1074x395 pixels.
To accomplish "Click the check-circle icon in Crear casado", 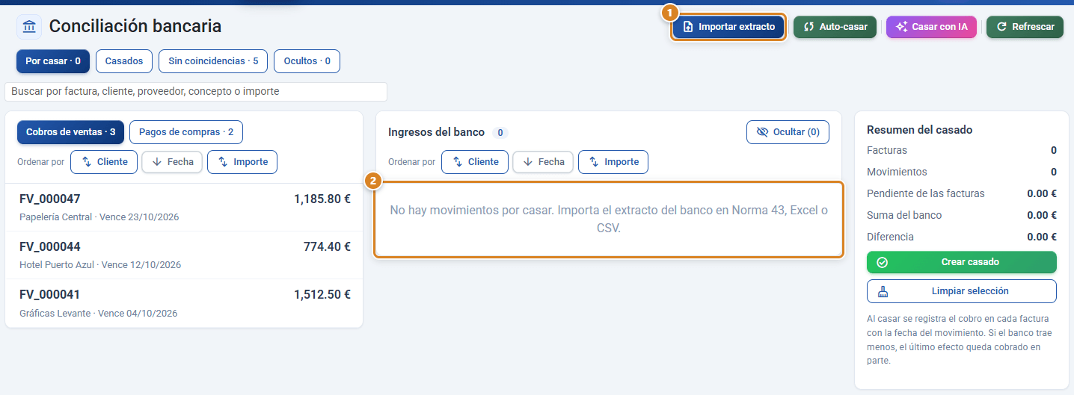I will pyautogui.click(x=883, y=262).
